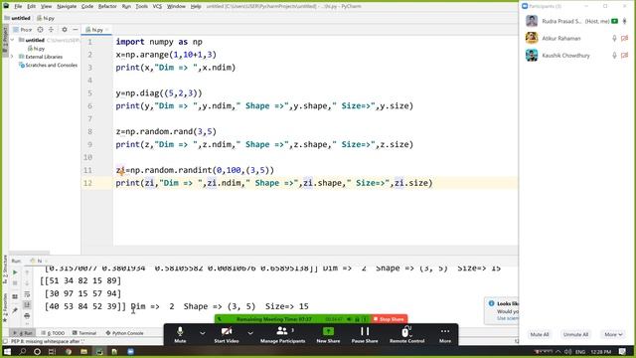This screenshot has height=358, width=636.
Task: Open the File menu
Action: coord(18,7)
